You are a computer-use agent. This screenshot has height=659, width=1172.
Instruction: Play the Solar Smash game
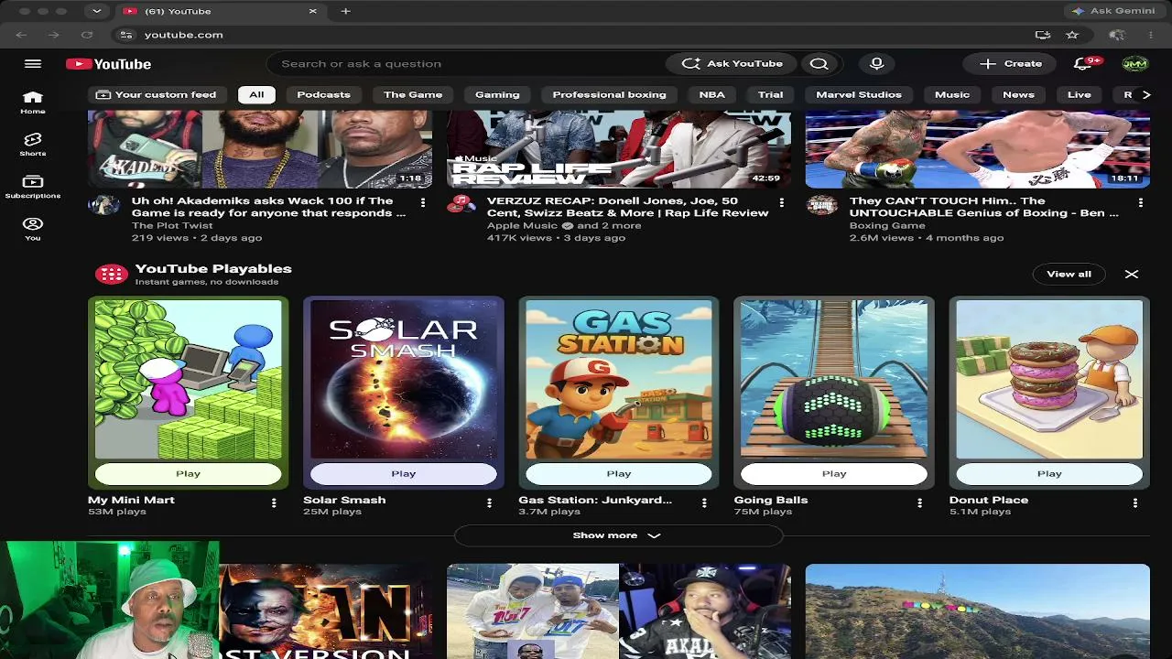click(404, 473)
